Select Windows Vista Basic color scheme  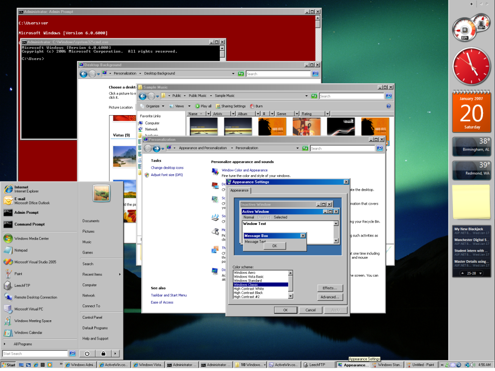point(261,277)
